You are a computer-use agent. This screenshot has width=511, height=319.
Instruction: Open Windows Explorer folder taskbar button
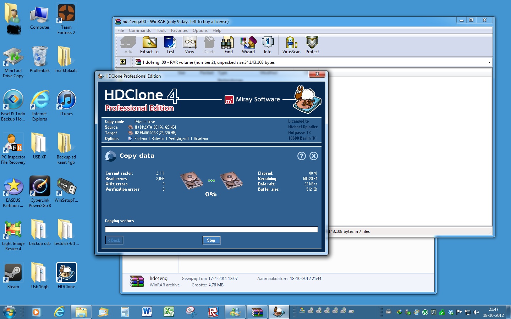pyautogui.click(x=81, y=312)
